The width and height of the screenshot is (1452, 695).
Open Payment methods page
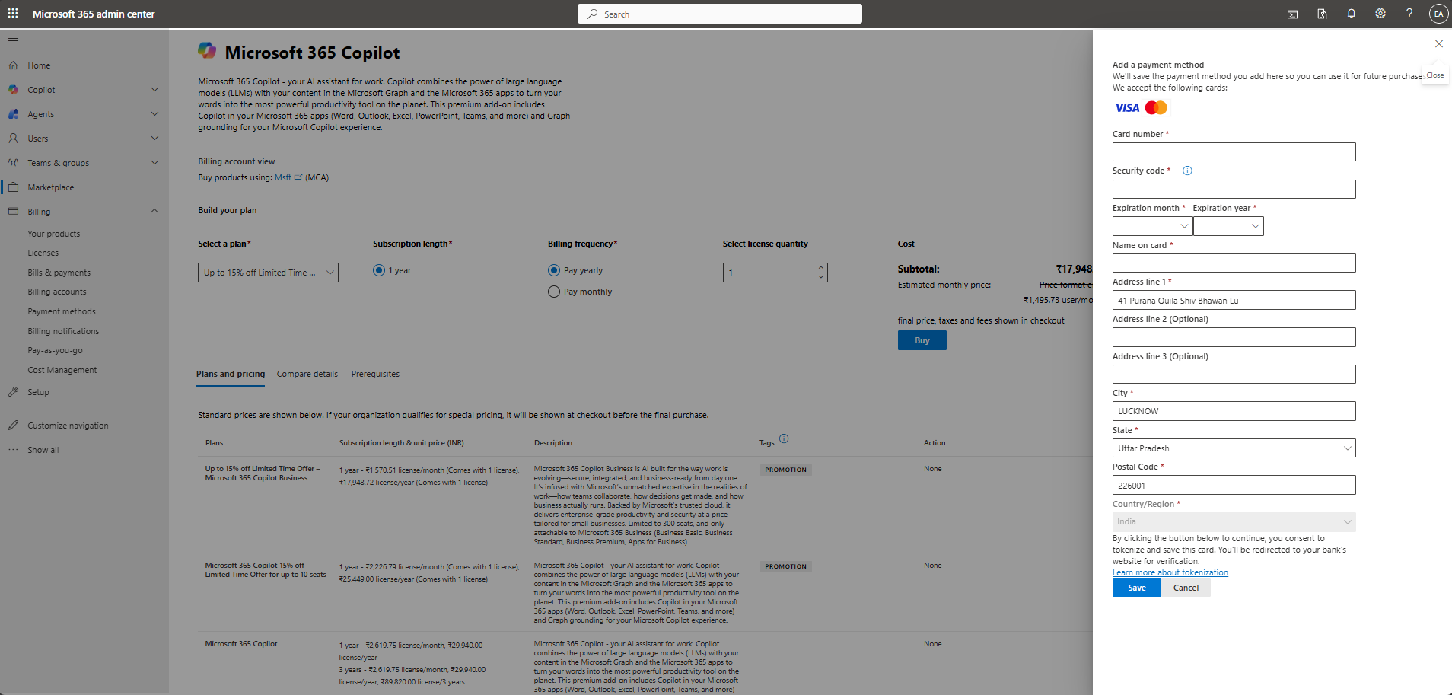(62, 311)
